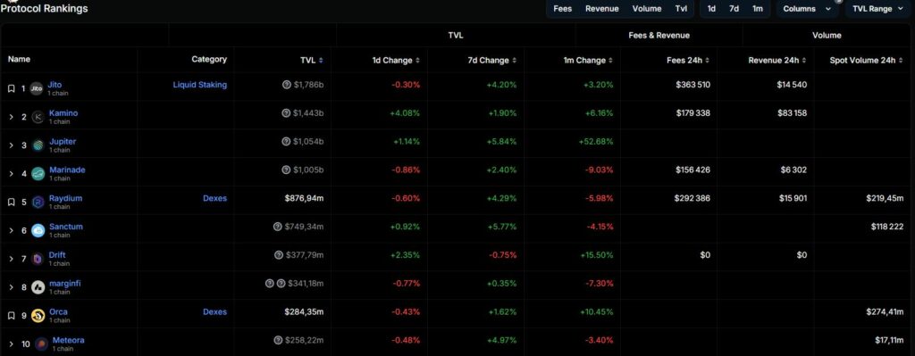Toggle the 1d time period filter

[711, 9]
